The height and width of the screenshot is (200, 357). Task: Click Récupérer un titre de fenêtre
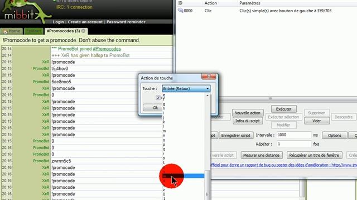point(314,155)
